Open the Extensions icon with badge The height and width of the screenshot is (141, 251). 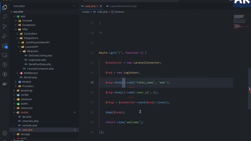5,46
